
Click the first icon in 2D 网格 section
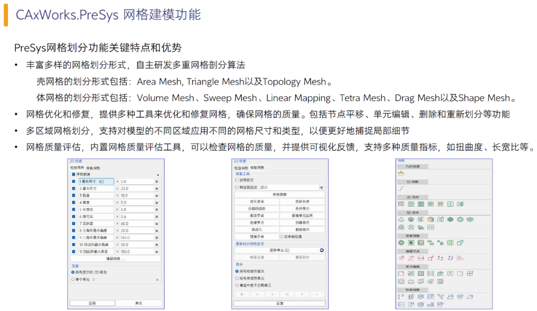(x=401, y=204)
